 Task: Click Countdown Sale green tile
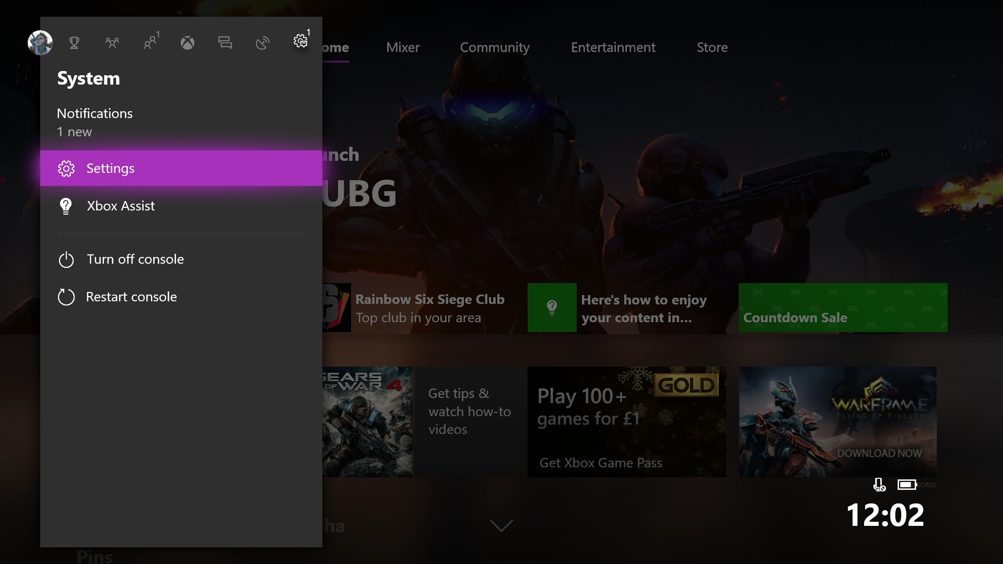843,308
